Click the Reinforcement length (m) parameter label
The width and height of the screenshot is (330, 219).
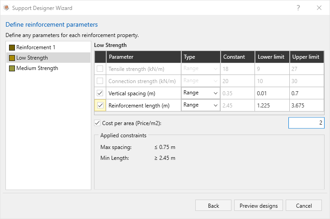click(139, 106)
